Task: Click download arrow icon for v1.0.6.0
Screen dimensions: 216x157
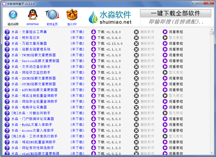Action: pos(94,38)
